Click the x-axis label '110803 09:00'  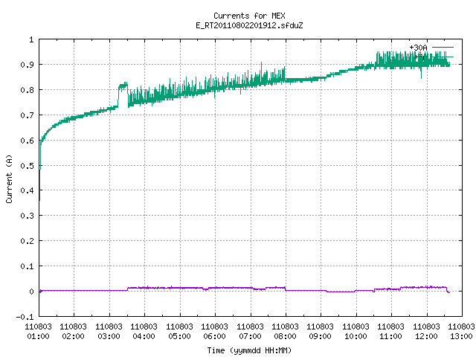(321, 331)
